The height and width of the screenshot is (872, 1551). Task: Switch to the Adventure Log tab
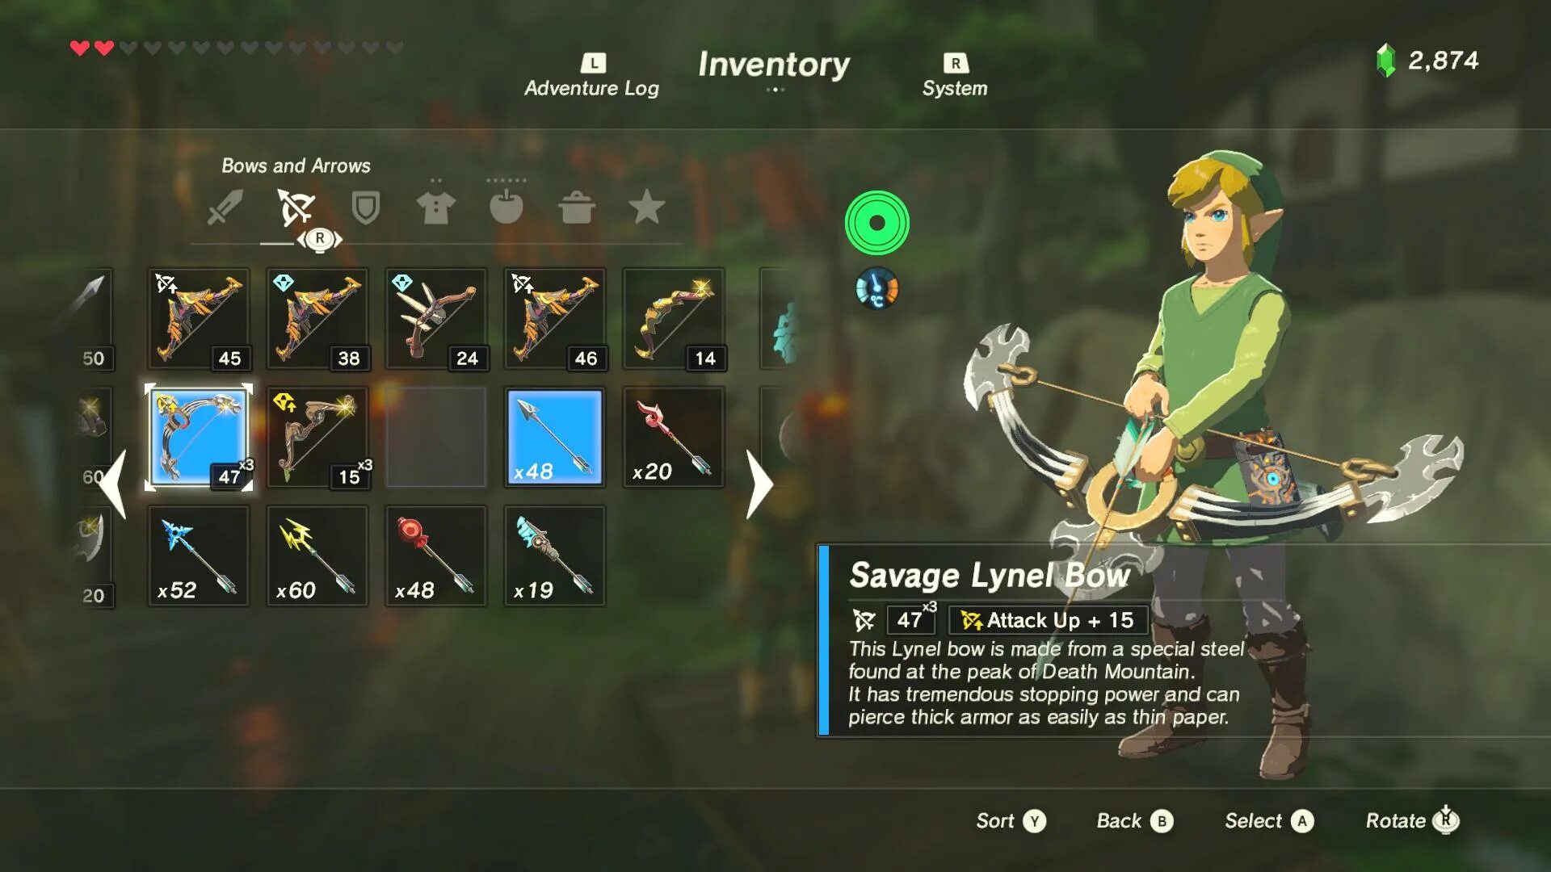(x=592, y=76)
